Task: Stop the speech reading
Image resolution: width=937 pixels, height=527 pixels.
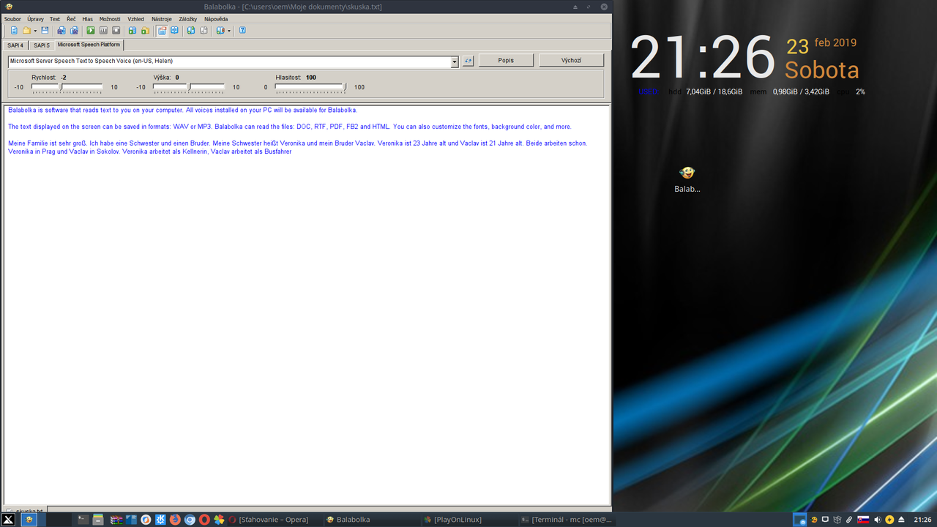Action: point(116,31)
